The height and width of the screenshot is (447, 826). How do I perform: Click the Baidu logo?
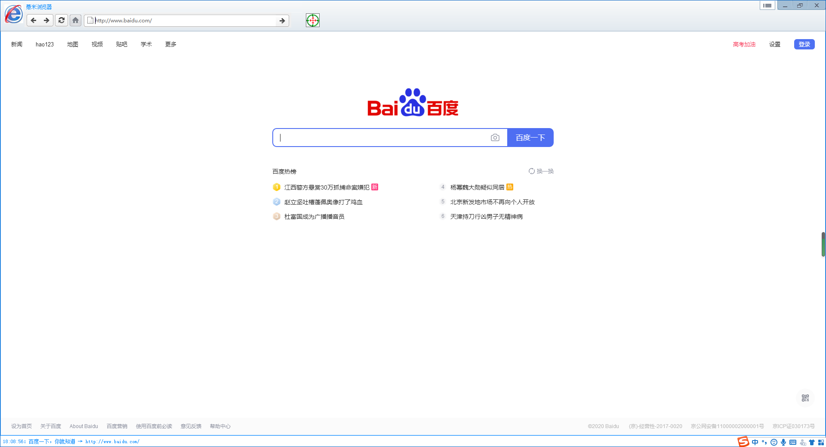(413, 102)
